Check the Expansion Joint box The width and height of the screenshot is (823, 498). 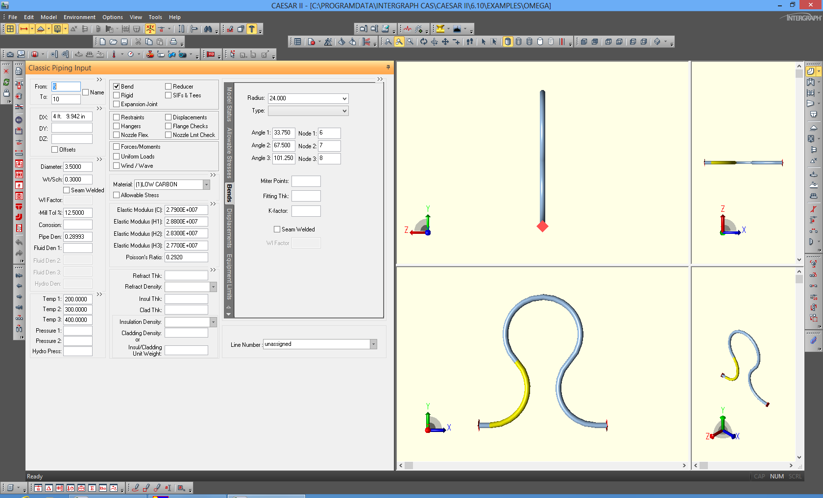click(117, 104)
